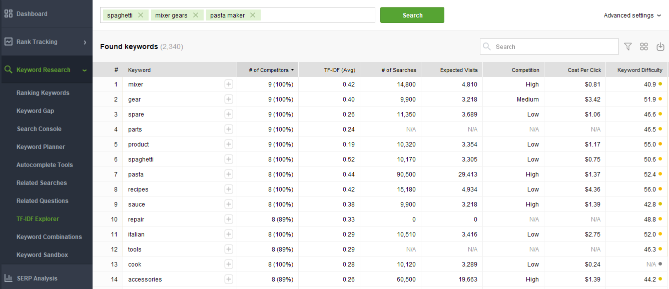This screenshot has height=289, width=669.
Task: Click the Keyword Difficulty column header
Action: click(639, 70)
